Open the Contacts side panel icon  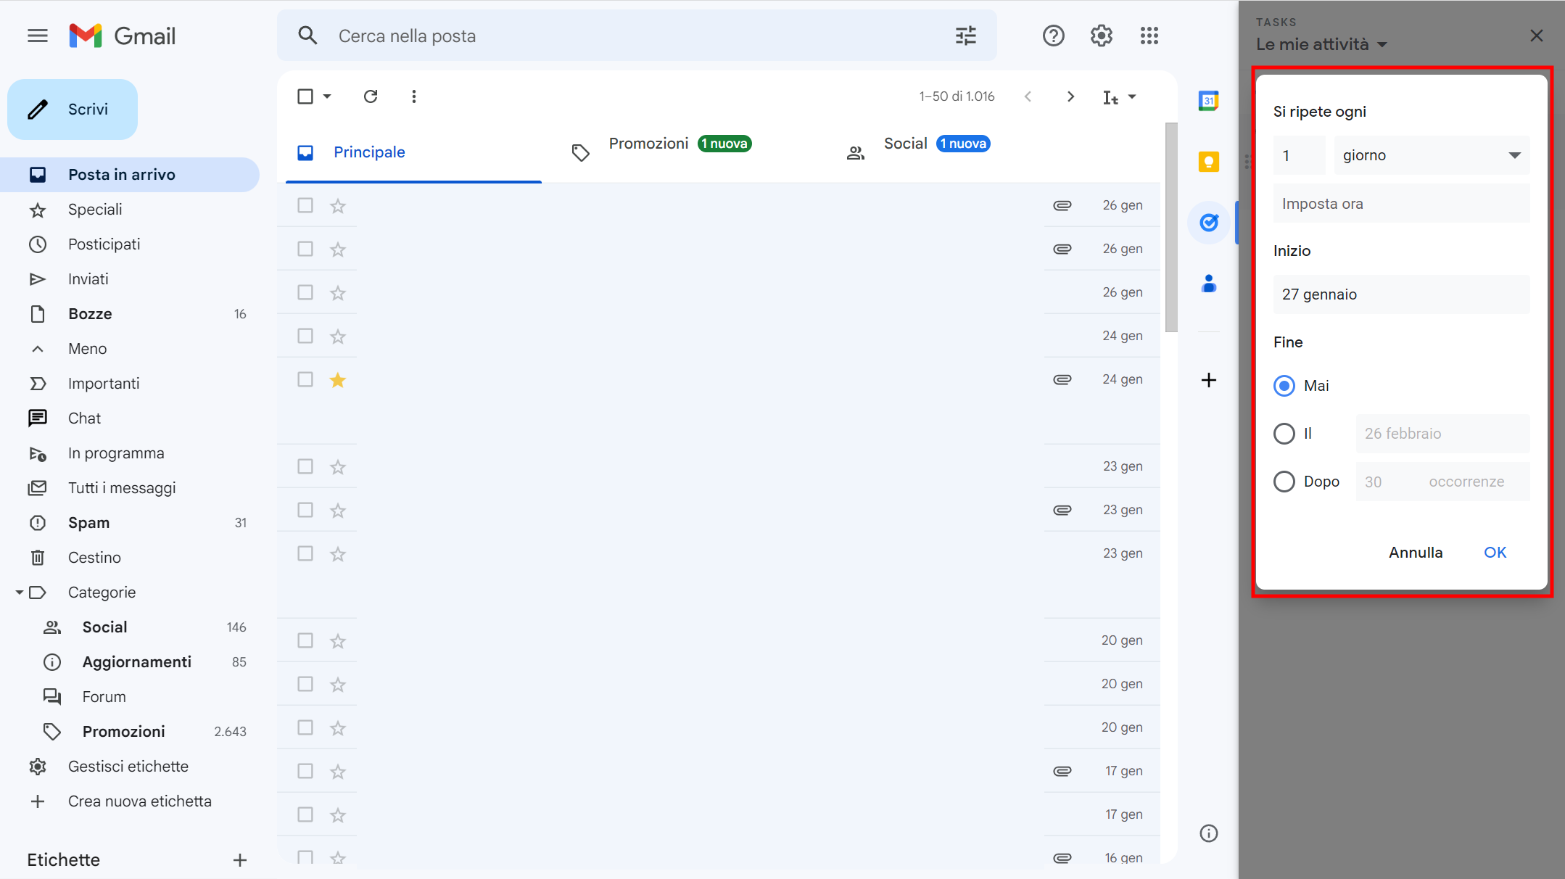coord(1208,284)
